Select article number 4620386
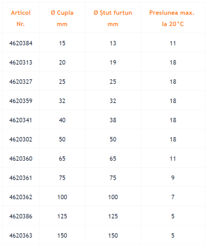Image resolution: width=209 pixels, height=249 pixels. [21, 216]
